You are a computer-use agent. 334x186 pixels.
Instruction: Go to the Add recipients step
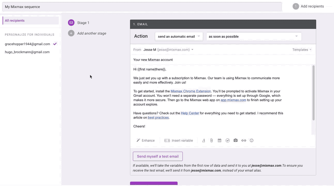click(x=312, y=6)
